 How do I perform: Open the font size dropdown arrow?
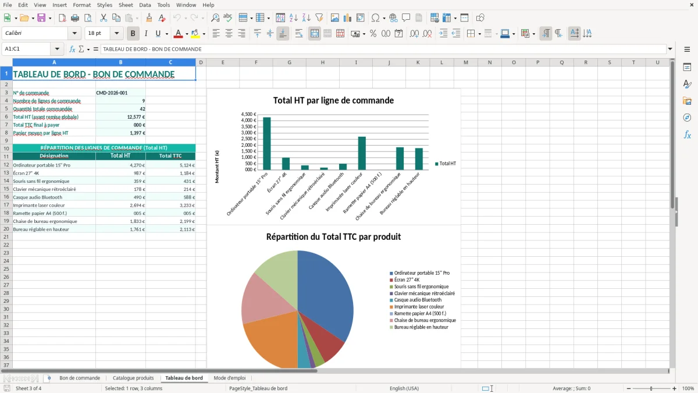click(117, 34)
